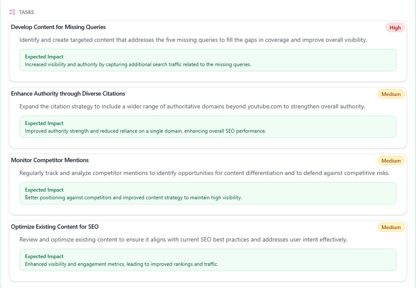This screenshot has height=288, width=416.
Task: Select the description about tracking competitor mentions
Action: point(205,173)
